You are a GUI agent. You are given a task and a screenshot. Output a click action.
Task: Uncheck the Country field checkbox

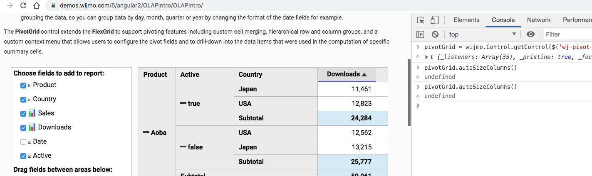[23, 100]
